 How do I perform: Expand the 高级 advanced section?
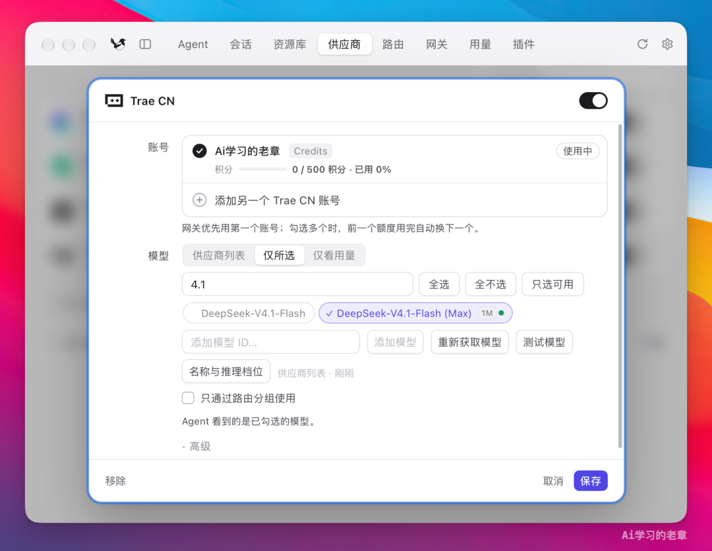pos(196,447)
